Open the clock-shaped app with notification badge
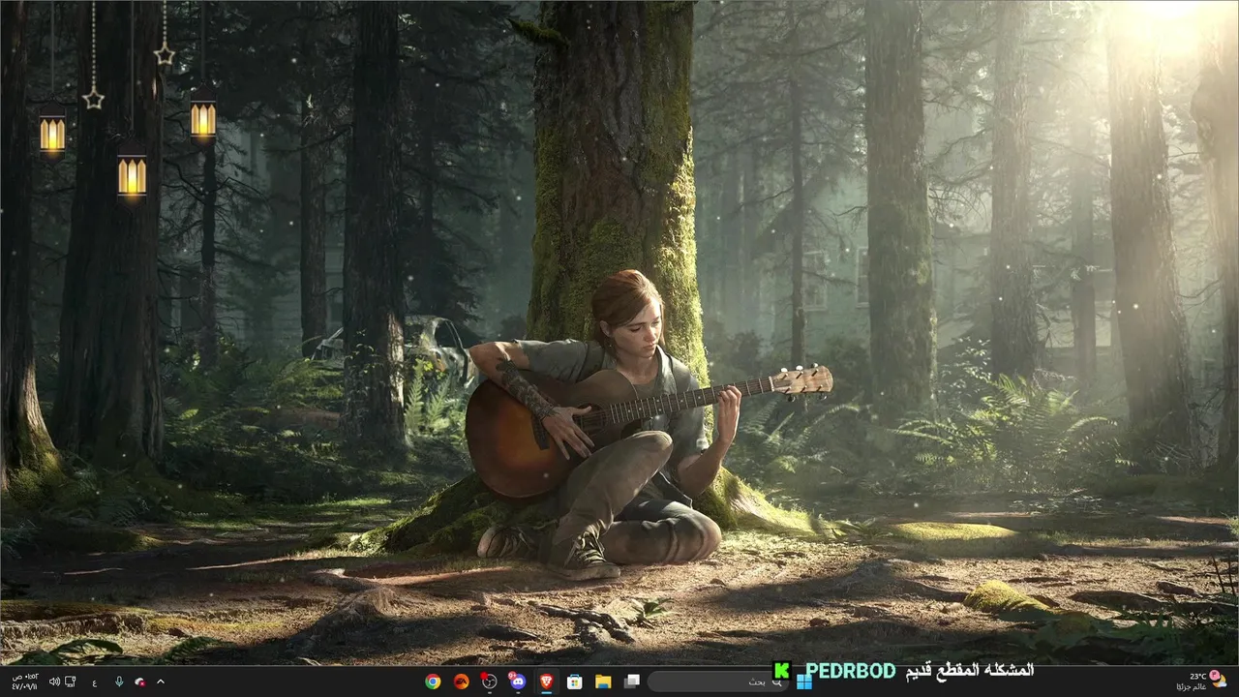Screen dimensions: 1239x697 click(x=489, y=682)
